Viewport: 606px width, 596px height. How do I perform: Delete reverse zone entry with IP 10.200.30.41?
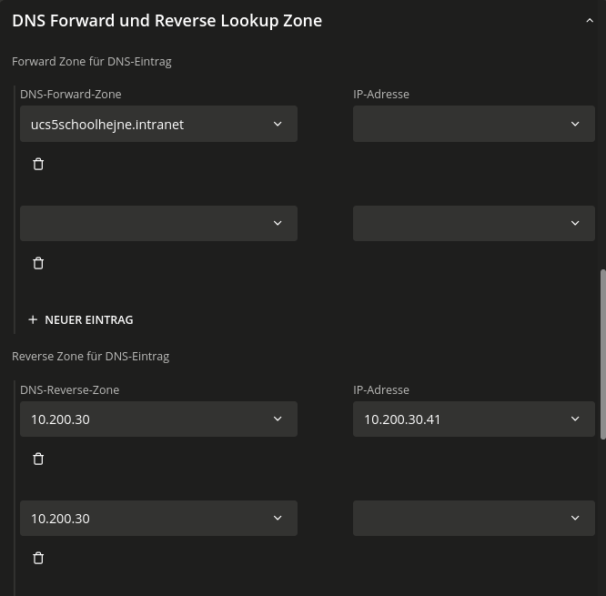click(38, 460)
